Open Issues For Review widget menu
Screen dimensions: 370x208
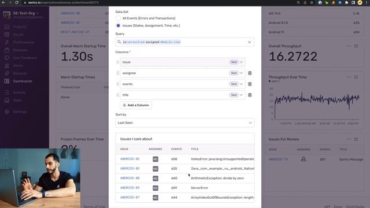point(349,139)
